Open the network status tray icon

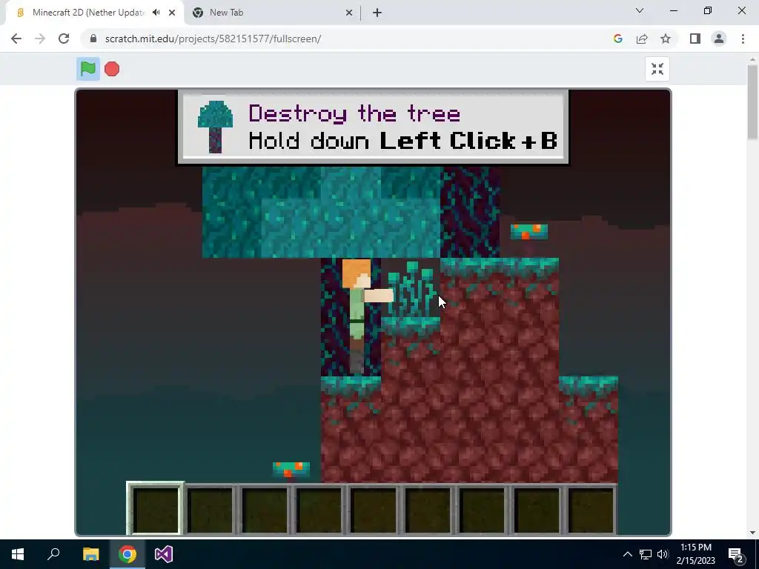(x=646, y=554)
